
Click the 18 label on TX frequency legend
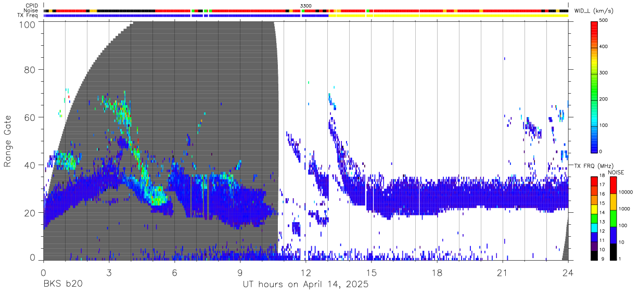603,176
